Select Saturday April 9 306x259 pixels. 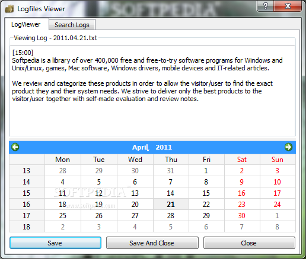pos(242,182)
